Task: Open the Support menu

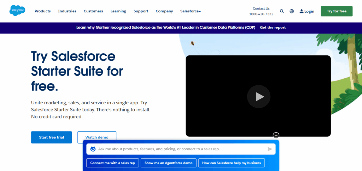Action: pos(141,11)
